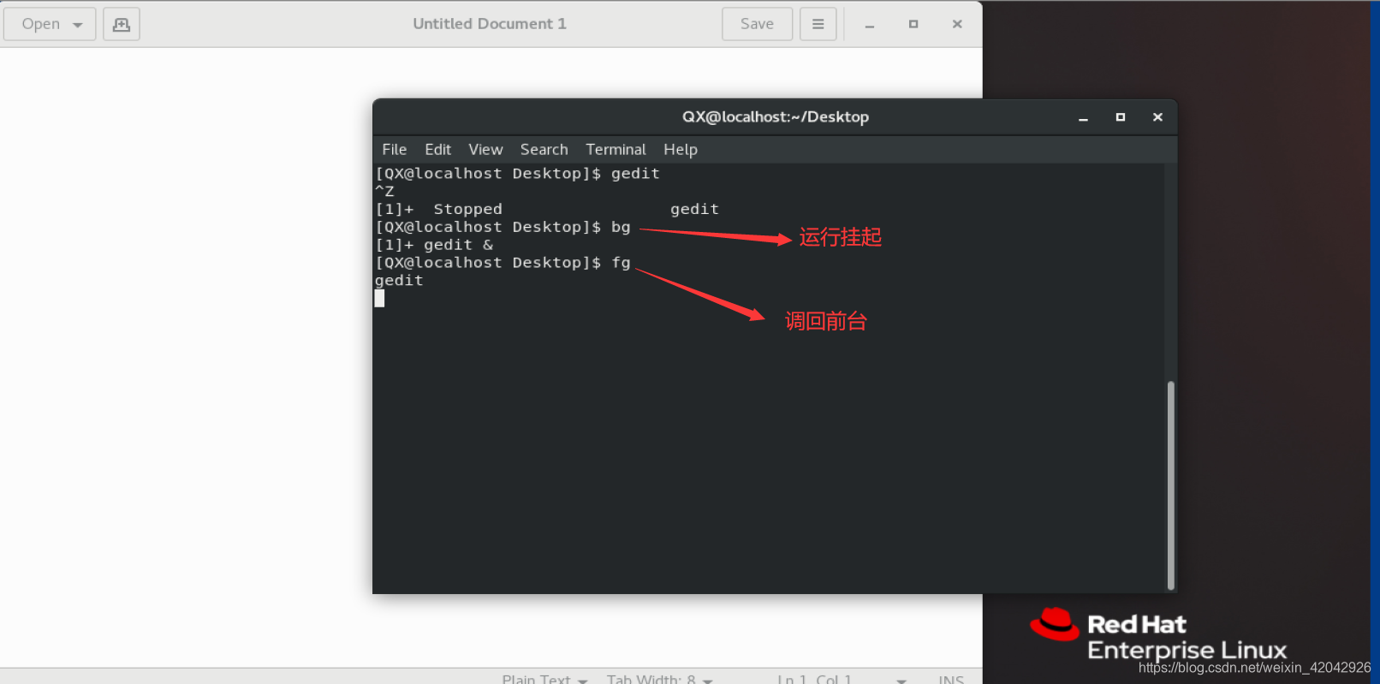This screenshot has width=1380, height=684.
Task: Save the Untitled Document 1
Action: point(757,24)
